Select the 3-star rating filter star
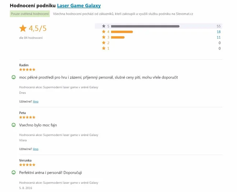 point(104,37)
